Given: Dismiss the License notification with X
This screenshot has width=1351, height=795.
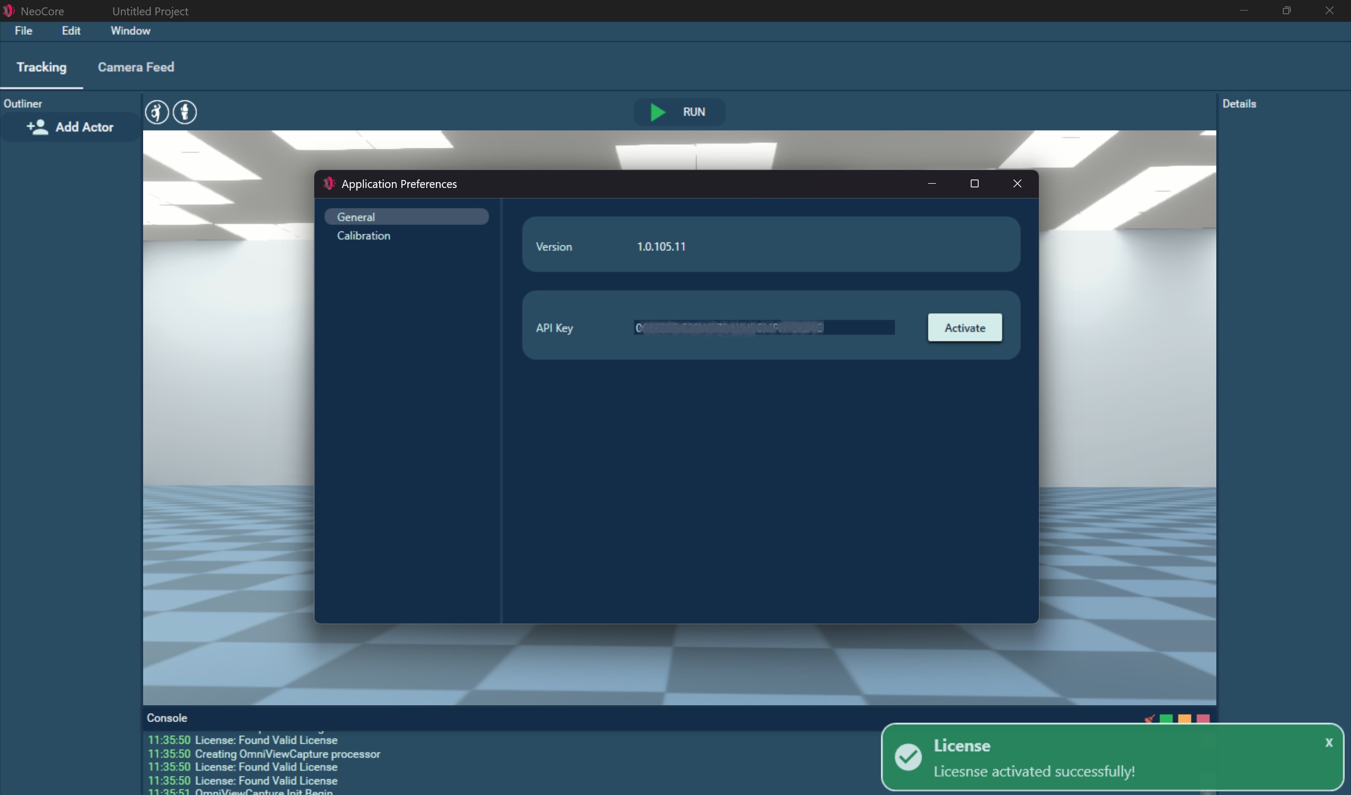Looking at the screenshot, I should (x=1328, y=743).
